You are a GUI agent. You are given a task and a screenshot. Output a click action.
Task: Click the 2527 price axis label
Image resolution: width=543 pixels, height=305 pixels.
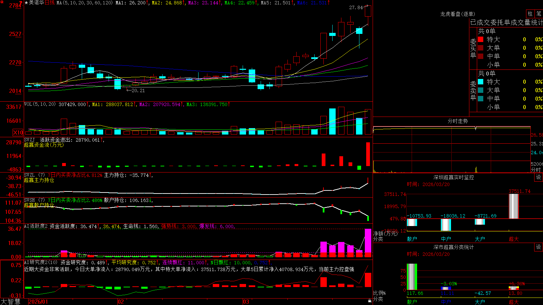(16, 34)
